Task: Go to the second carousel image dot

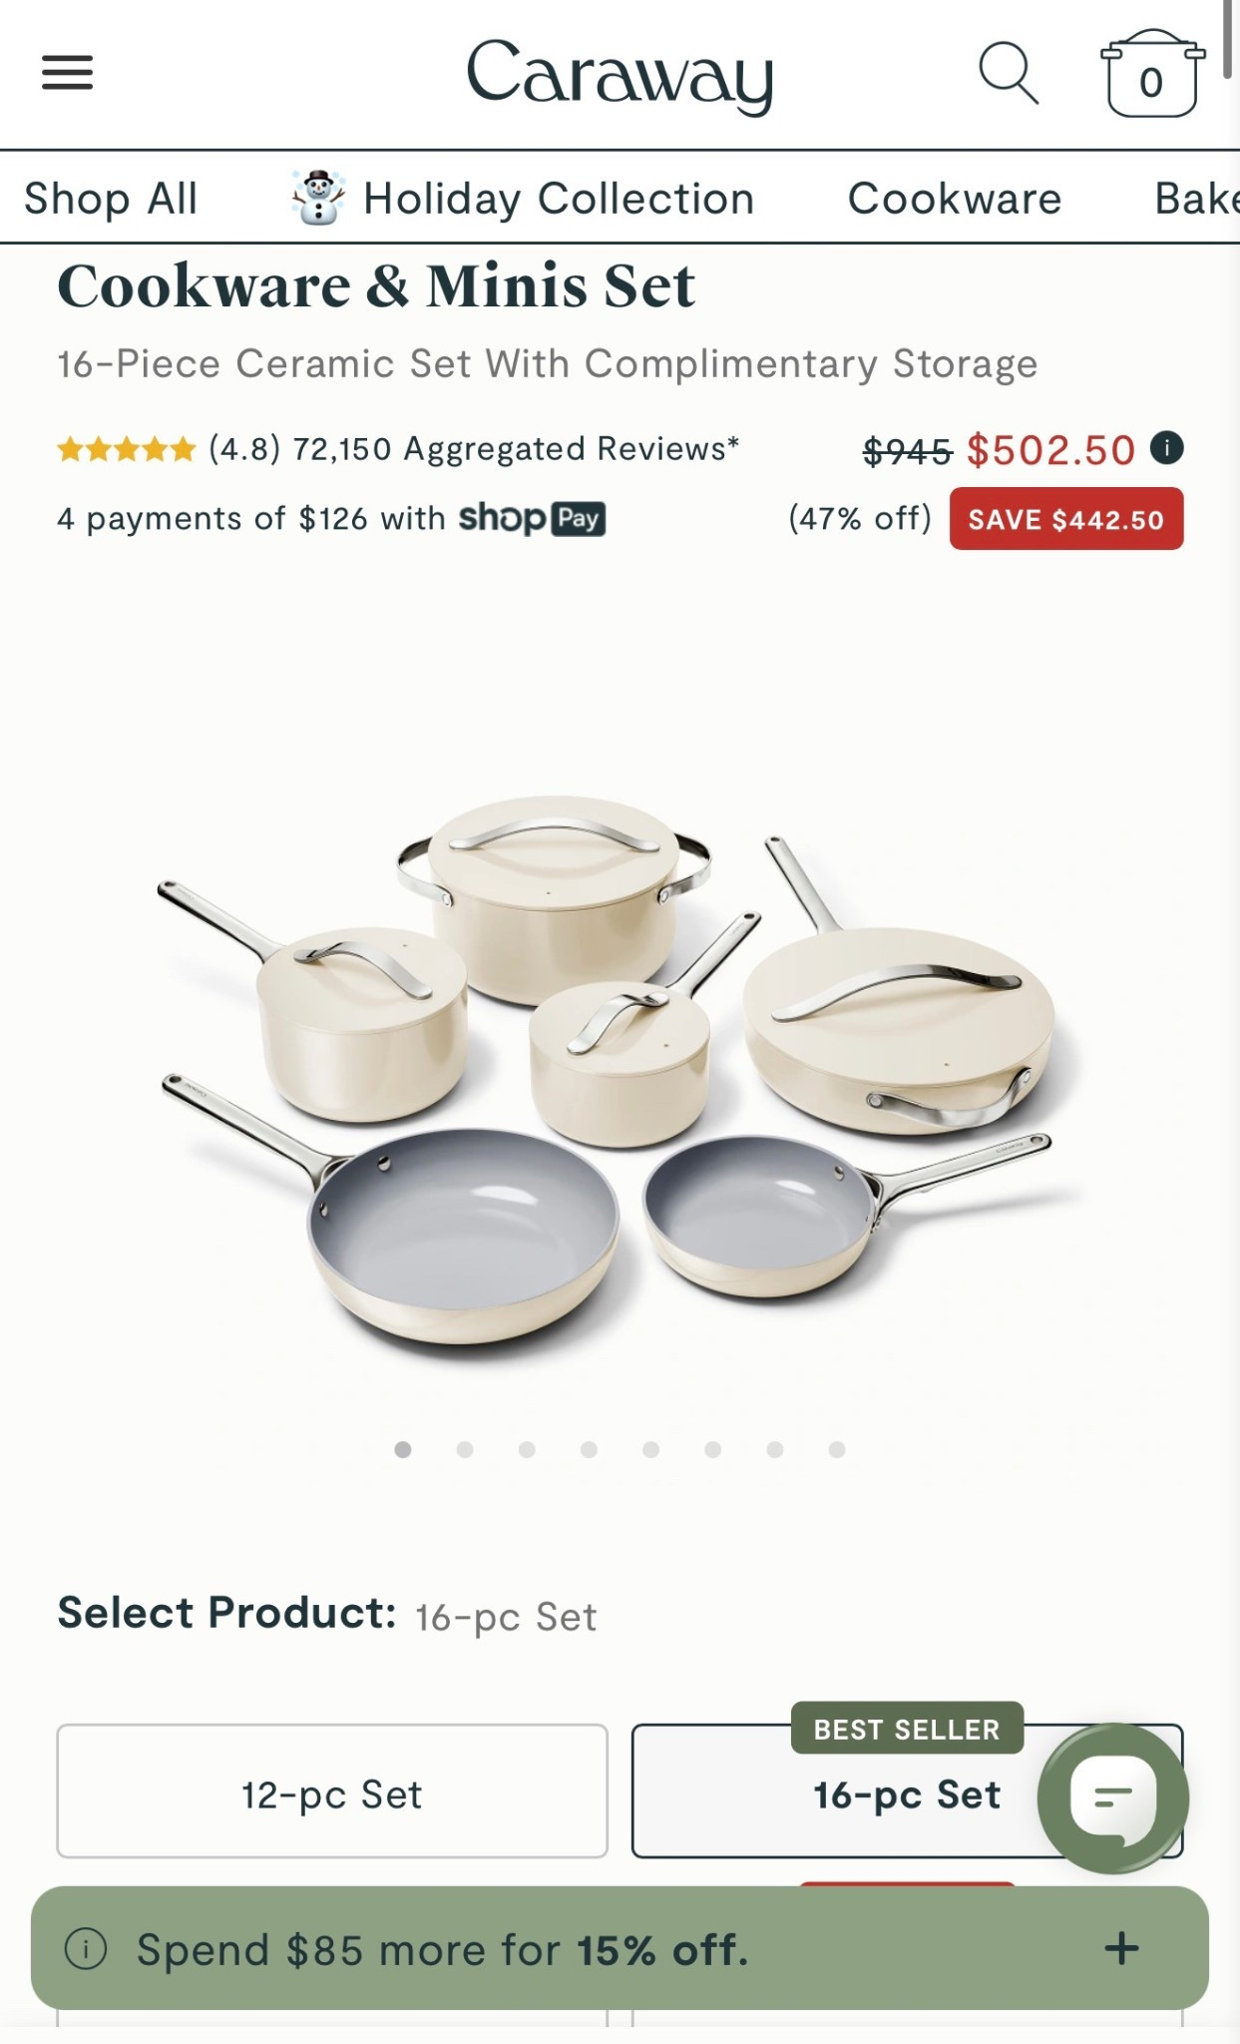Action: 465,1449
